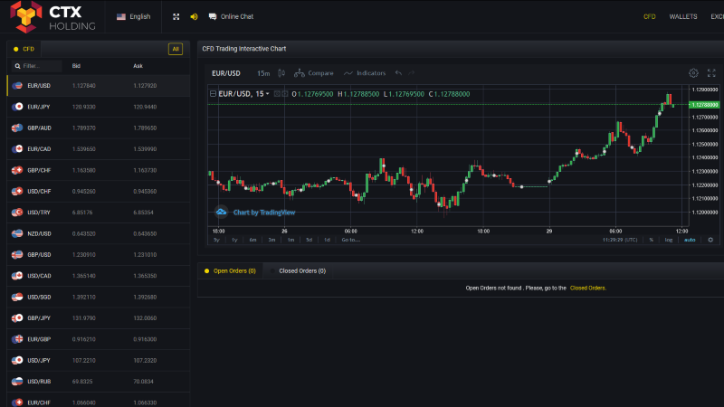The width and height of the screenshot is (724, 407).
Task: Set chart range to 5d
Action: point(309,240)
